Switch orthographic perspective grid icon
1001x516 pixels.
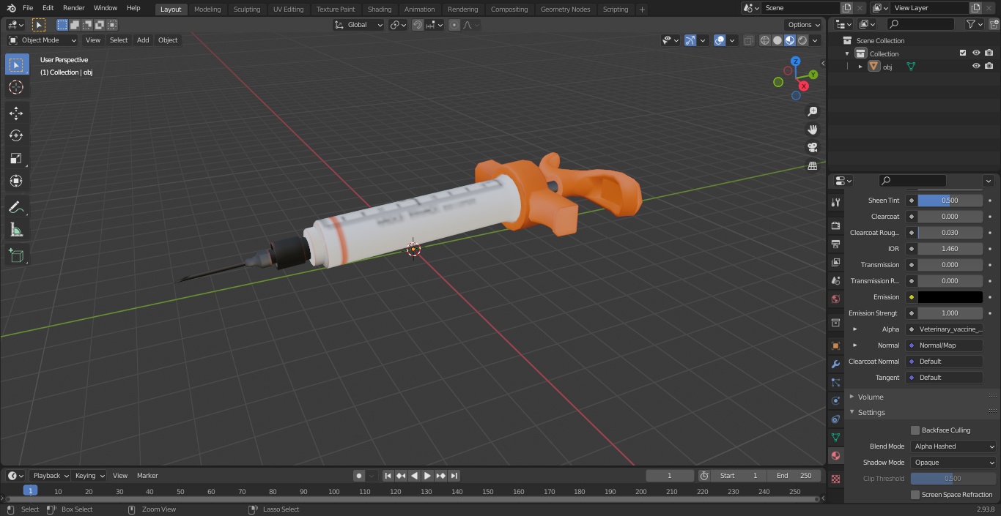pos(812,166)
